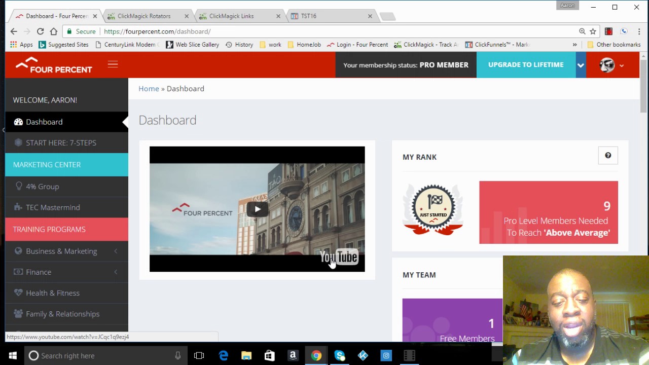Open Web Slice Gallery bookmark

coord(193,45)
